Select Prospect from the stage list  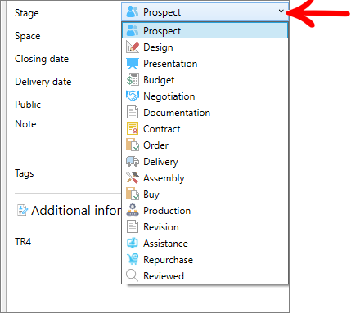coord(205,30)
